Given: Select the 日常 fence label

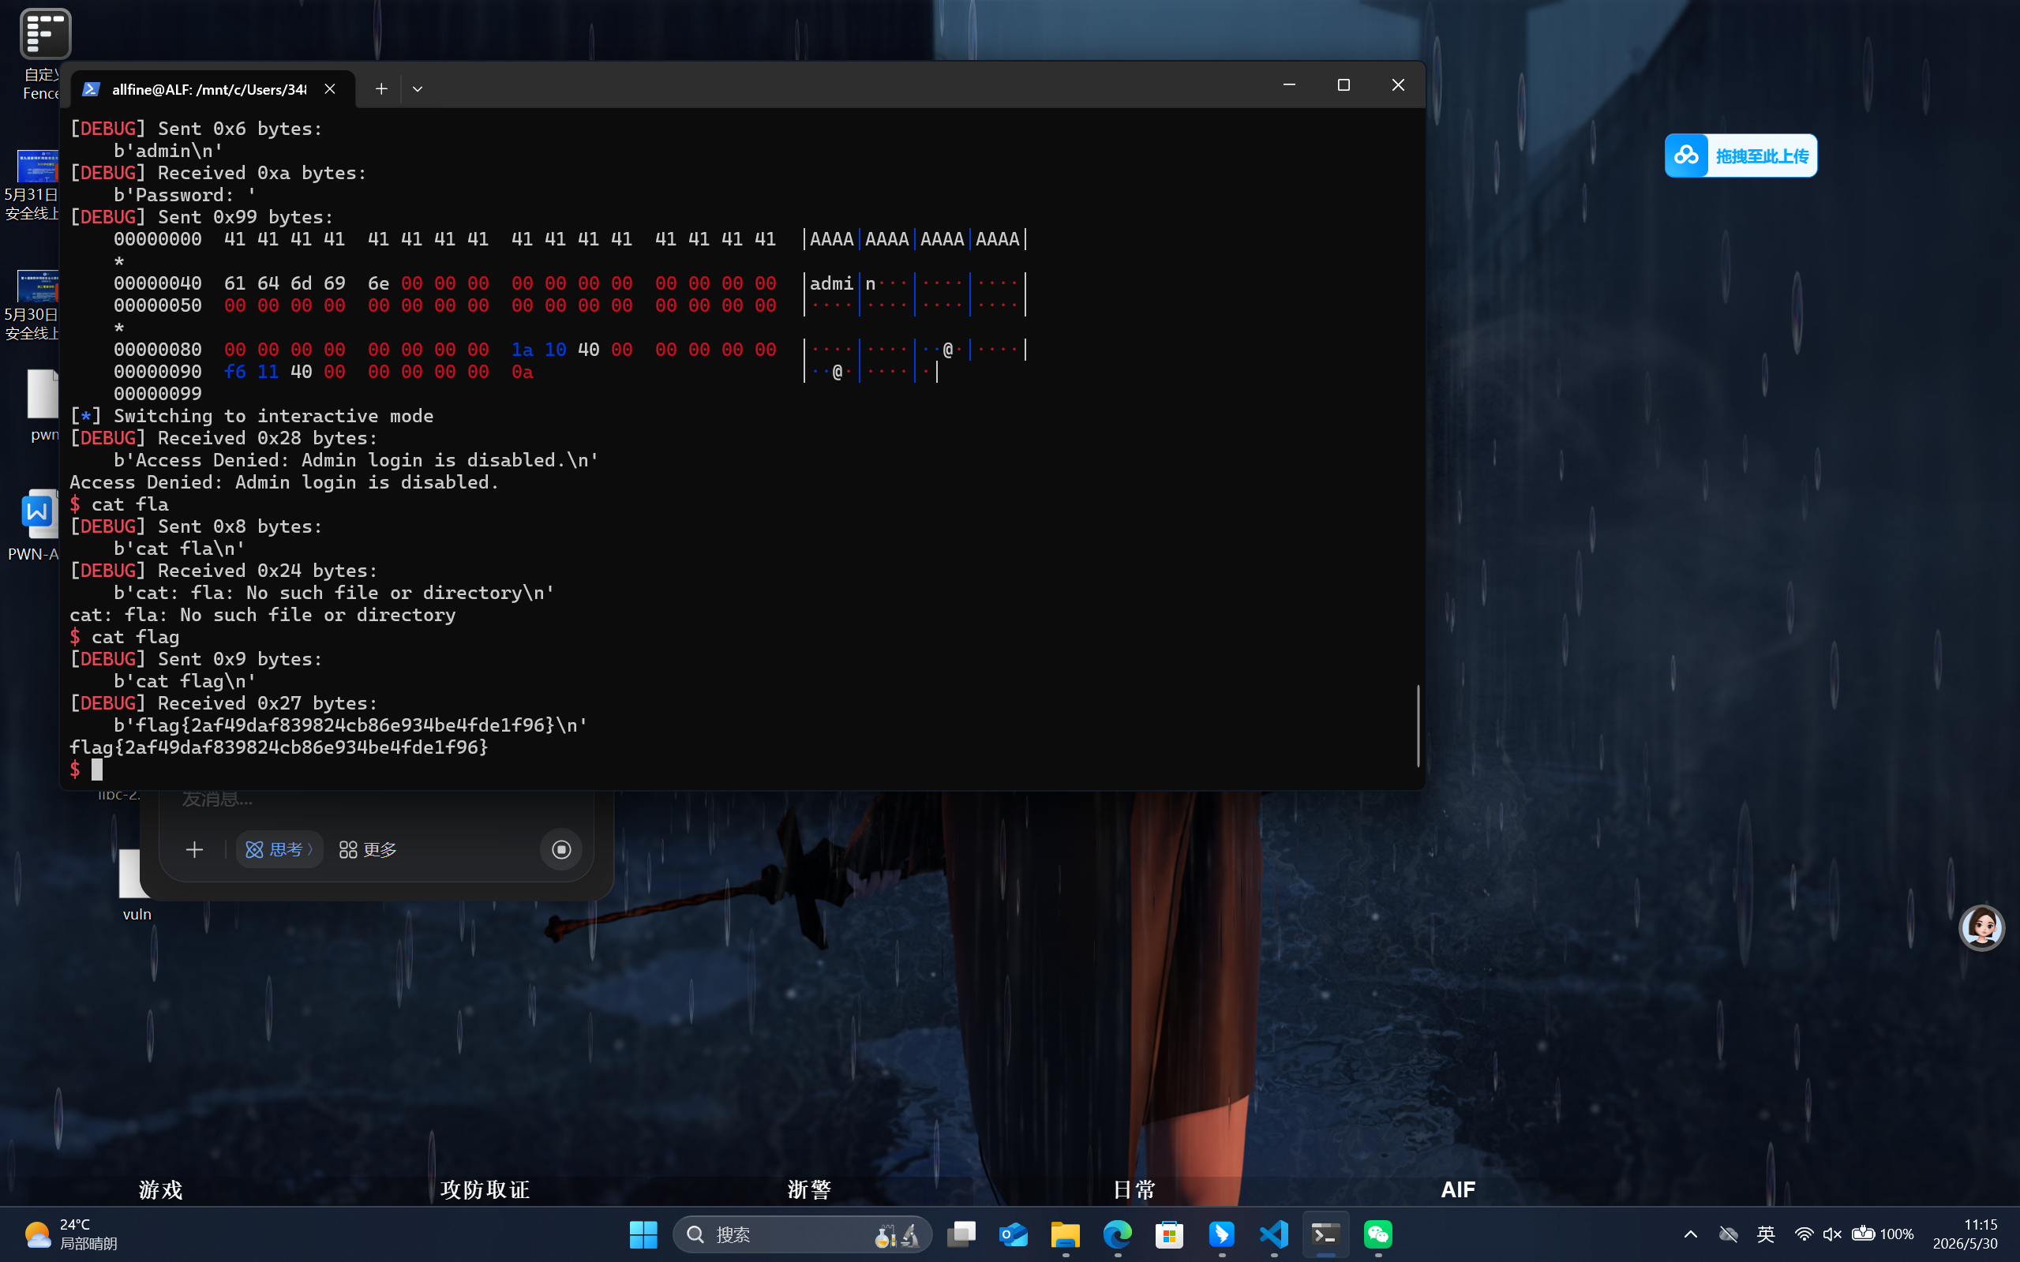Looking at the screenshot, I should click(x=1134, y=1189).
